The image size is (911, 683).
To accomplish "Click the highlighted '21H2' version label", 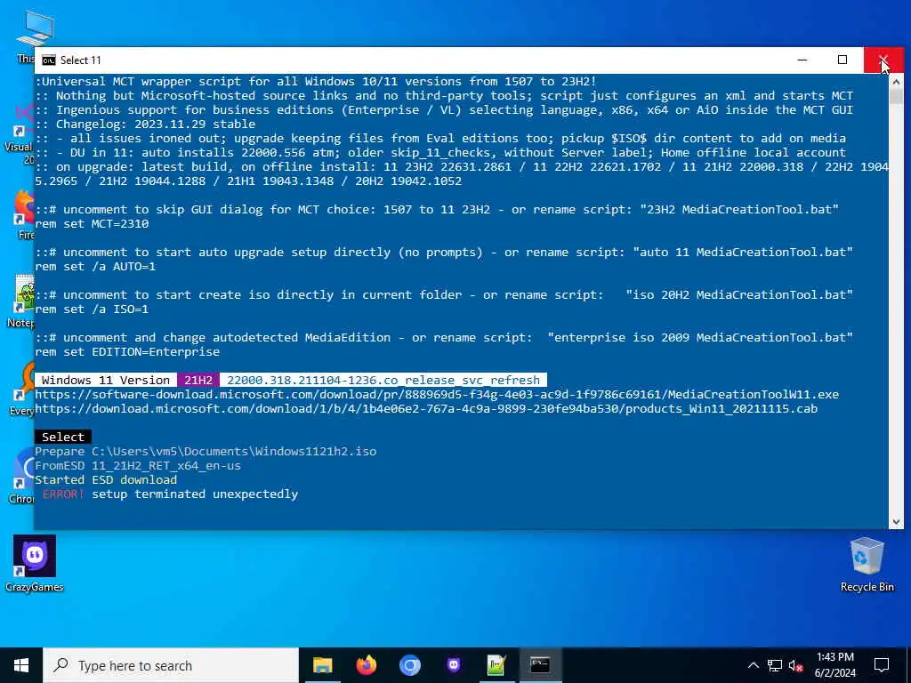I will [x=198, y=380].
